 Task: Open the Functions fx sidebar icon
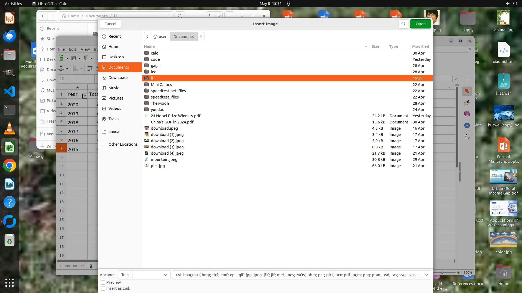(467, 137)
